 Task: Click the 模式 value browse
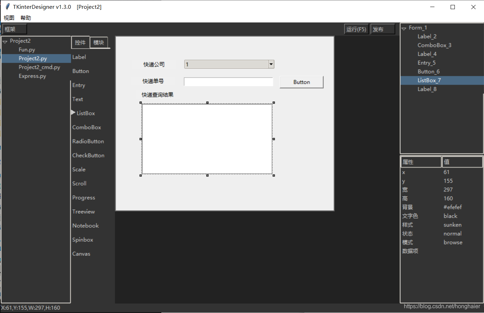tap(453, 242)
